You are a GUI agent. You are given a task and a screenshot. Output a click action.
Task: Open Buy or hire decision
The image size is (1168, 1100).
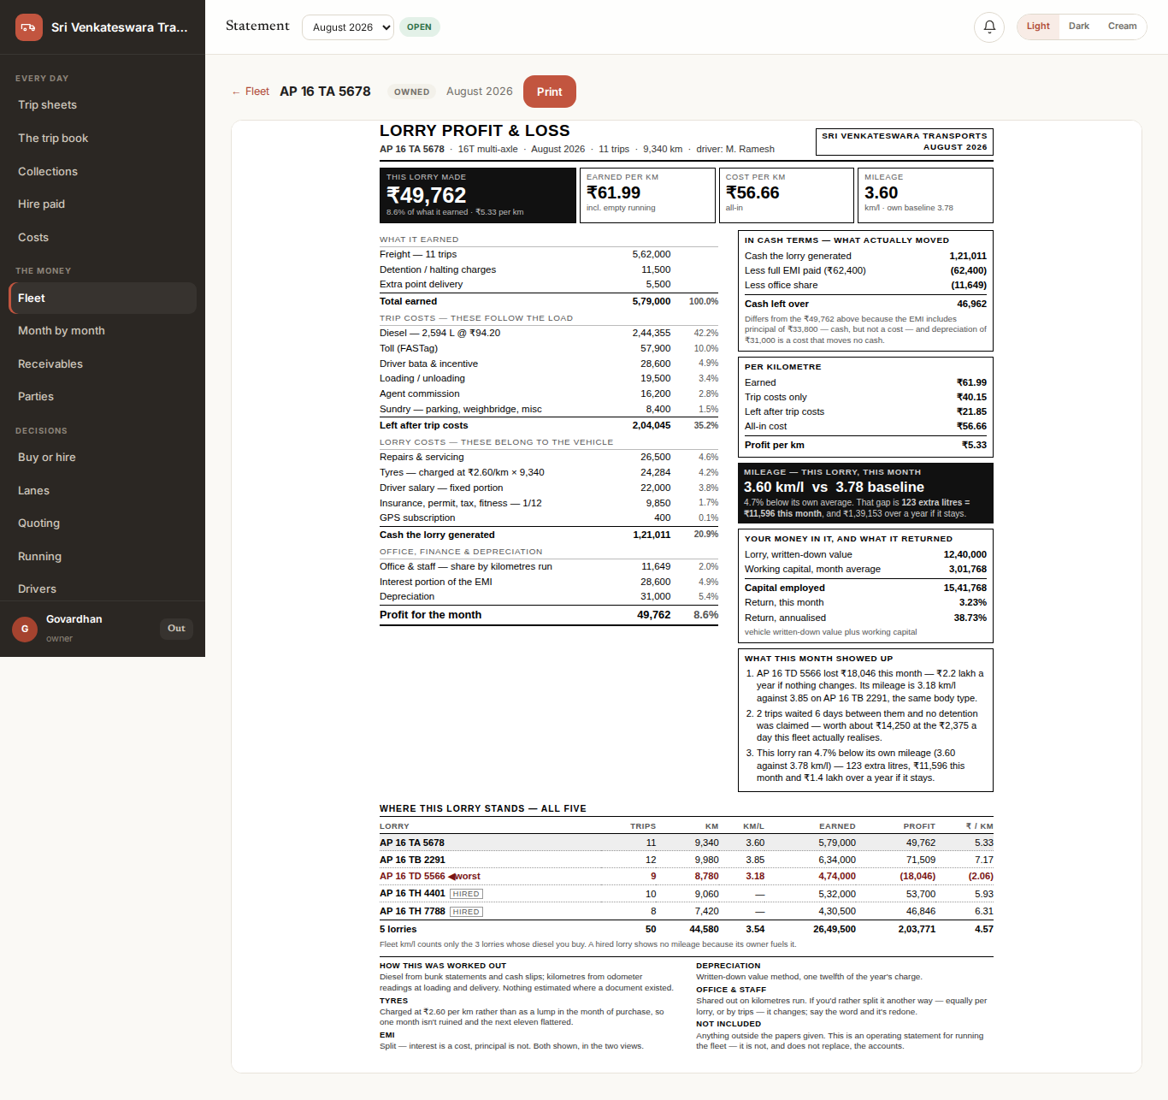[103, 458]
